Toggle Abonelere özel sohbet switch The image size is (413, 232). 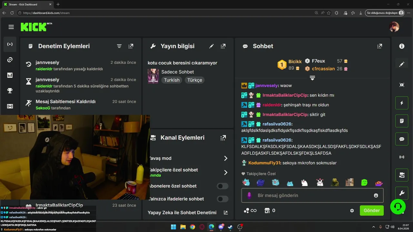click(222, 186)
